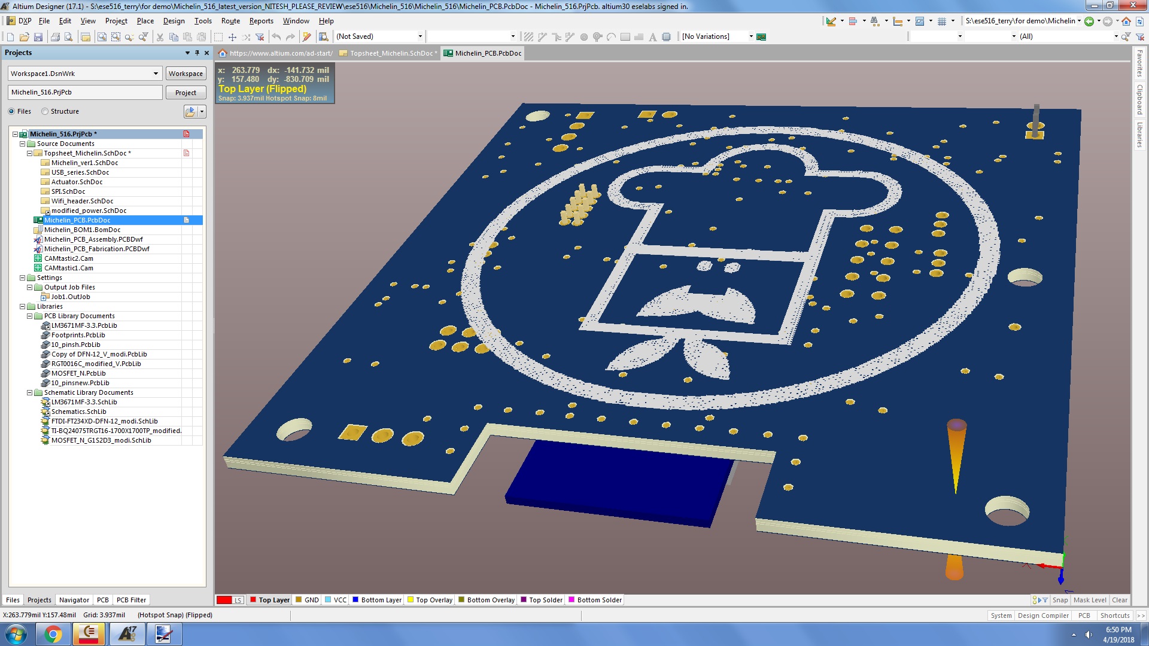Collapse the Schematic Library Documents node
The image size is (1149, 646).
(x=30, y=392)
